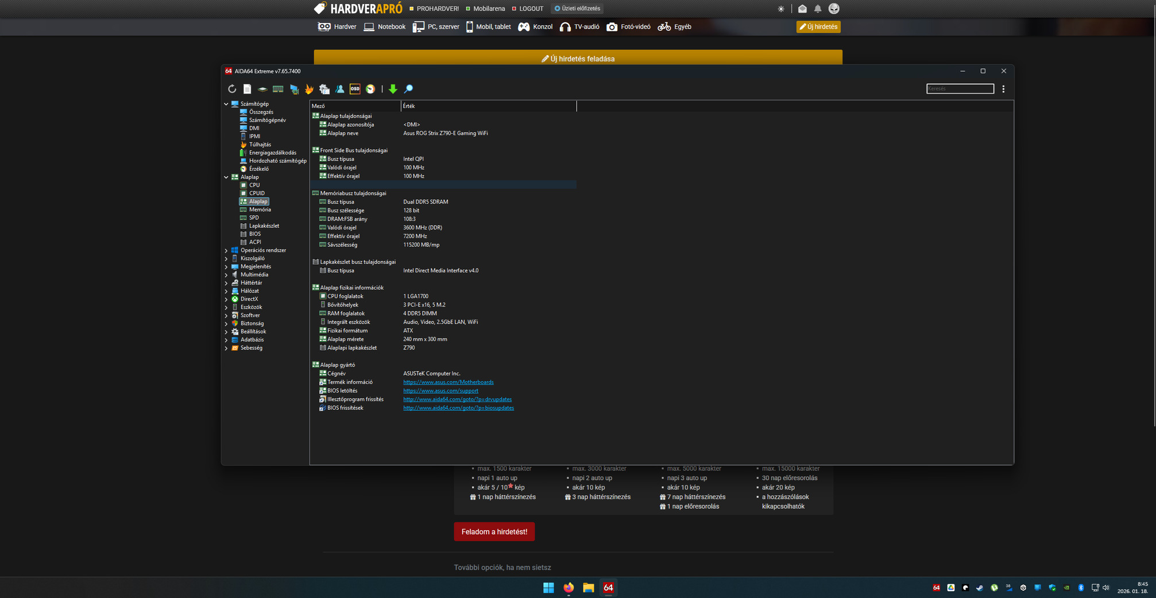Image resolution: width=1156 pixels, height=598 pixels.
Task: Open the aida64 biosupdates link
Action: coord(459,408)
